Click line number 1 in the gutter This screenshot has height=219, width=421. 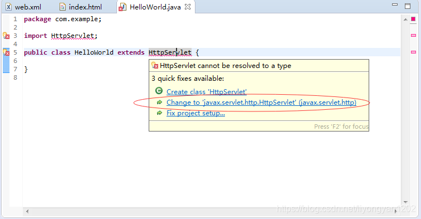click(15, 19)
